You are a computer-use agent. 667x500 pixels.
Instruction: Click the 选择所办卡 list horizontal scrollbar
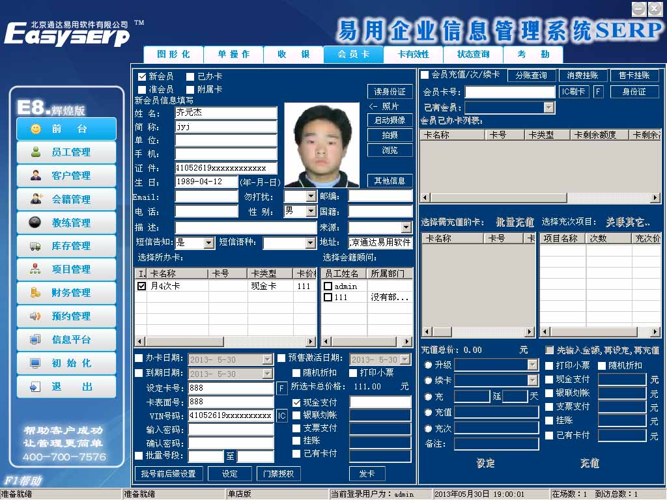click(225, 342)
